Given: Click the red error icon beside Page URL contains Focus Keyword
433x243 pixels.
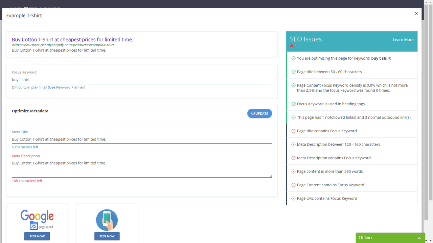Looking at the screenshot, I should (x=293, y=198).
